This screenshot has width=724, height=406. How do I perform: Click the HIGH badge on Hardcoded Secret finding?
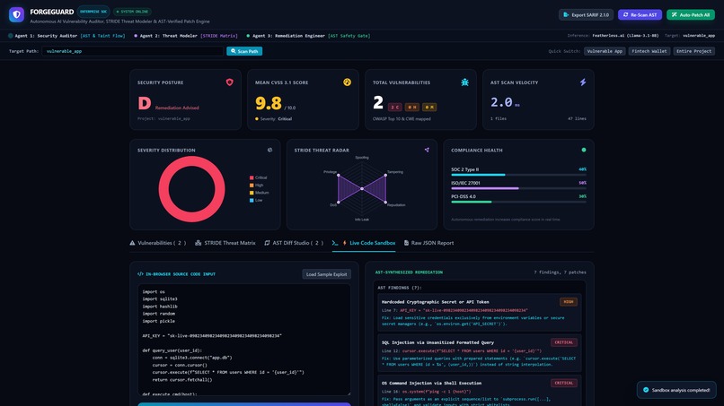pos(569,302)
